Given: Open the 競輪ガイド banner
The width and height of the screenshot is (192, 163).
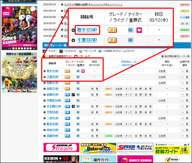Looking at the screenshot, I should [172, 148].
